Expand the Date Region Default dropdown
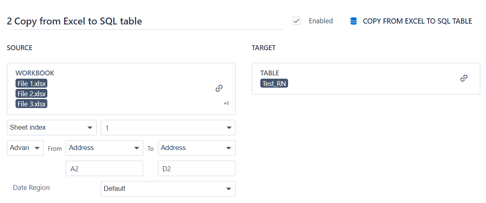This screenshot has height=203, width=486. [168, 189]
